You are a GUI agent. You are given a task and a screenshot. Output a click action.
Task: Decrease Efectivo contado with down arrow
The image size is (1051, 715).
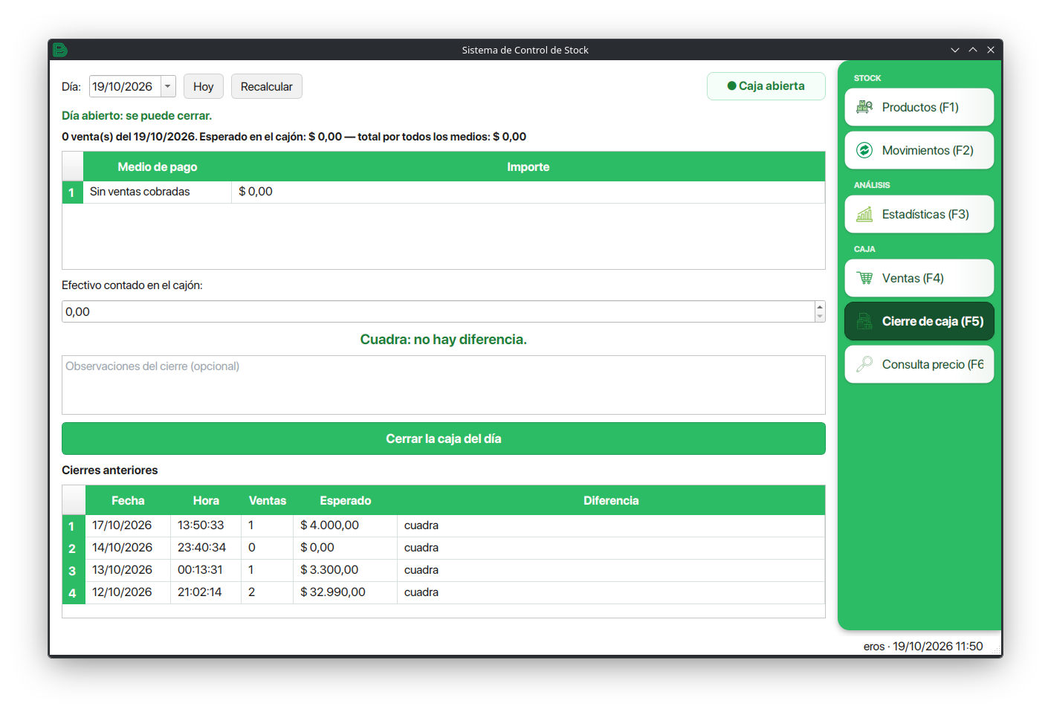[820, 317]
